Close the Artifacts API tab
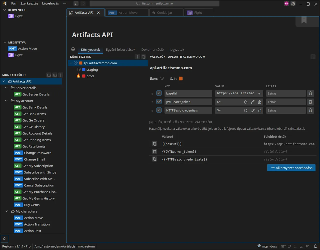320x250 pixels. tap(98, 13)
